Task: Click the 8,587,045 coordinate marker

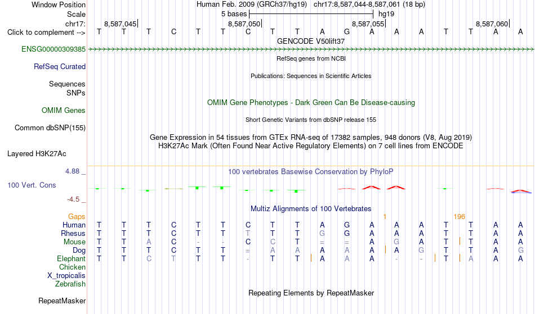Action: tap(121, 24)
